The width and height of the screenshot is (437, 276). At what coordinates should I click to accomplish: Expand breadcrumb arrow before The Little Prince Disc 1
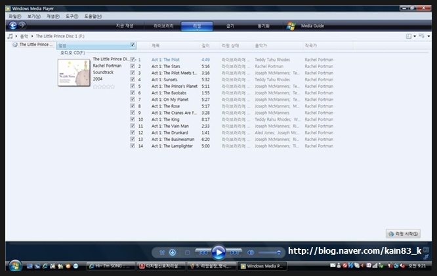point(32,36)
